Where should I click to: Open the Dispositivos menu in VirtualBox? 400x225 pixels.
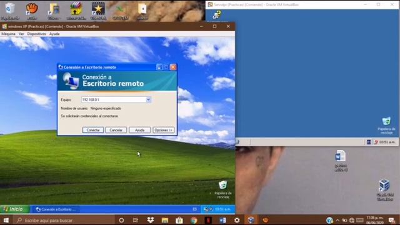coord(36,34)
